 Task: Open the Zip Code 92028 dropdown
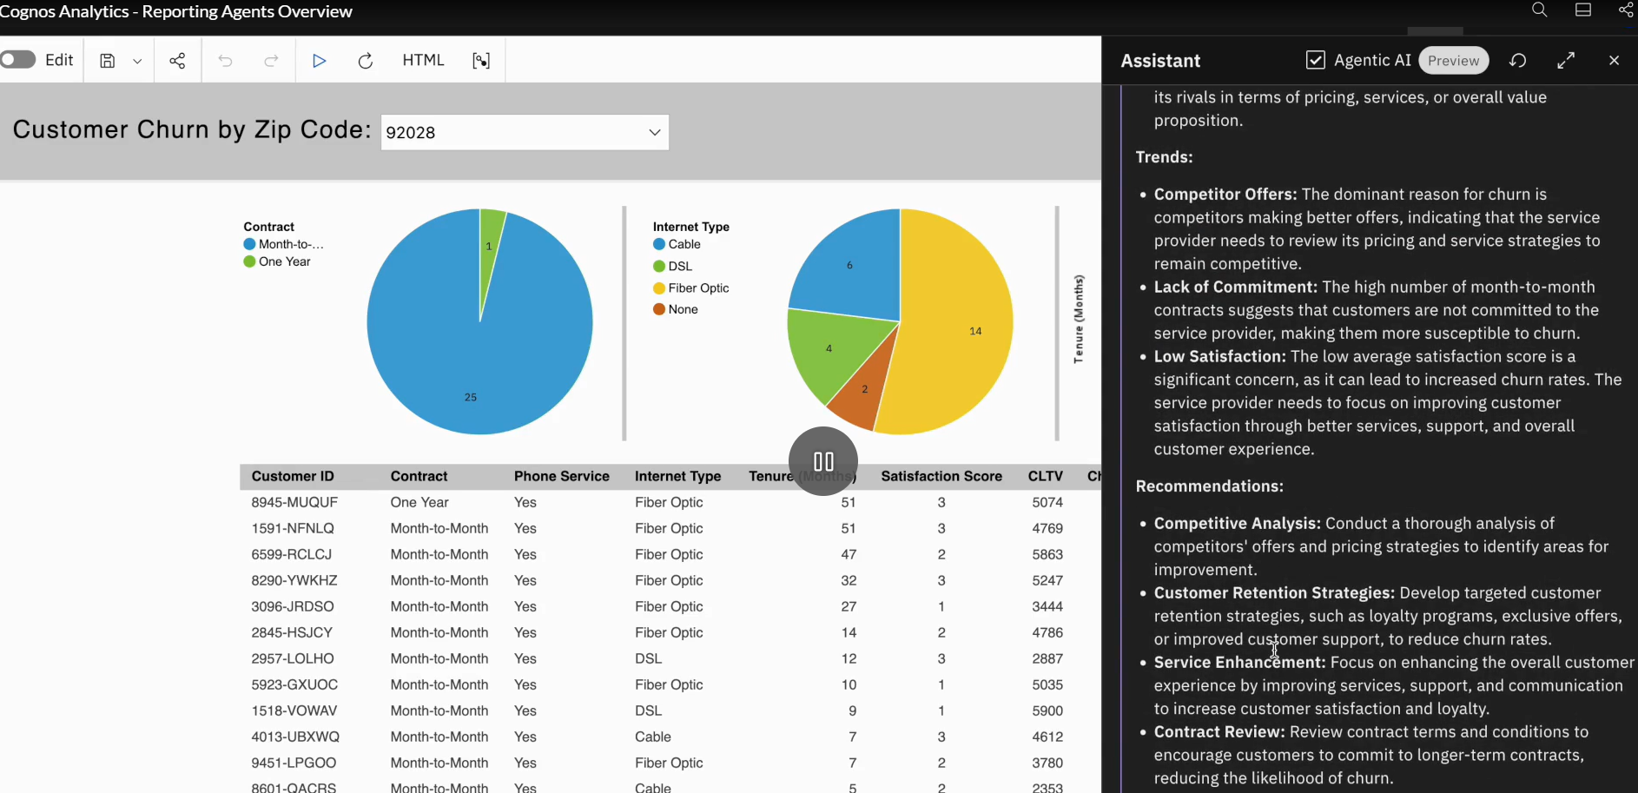pyautogui.click(x=525, y=132)
